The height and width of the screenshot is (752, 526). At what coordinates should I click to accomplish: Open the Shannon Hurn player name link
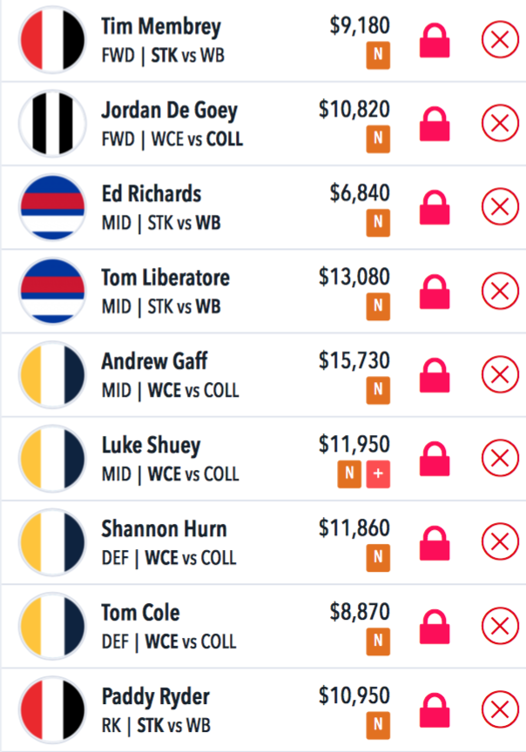pos(164,529)
